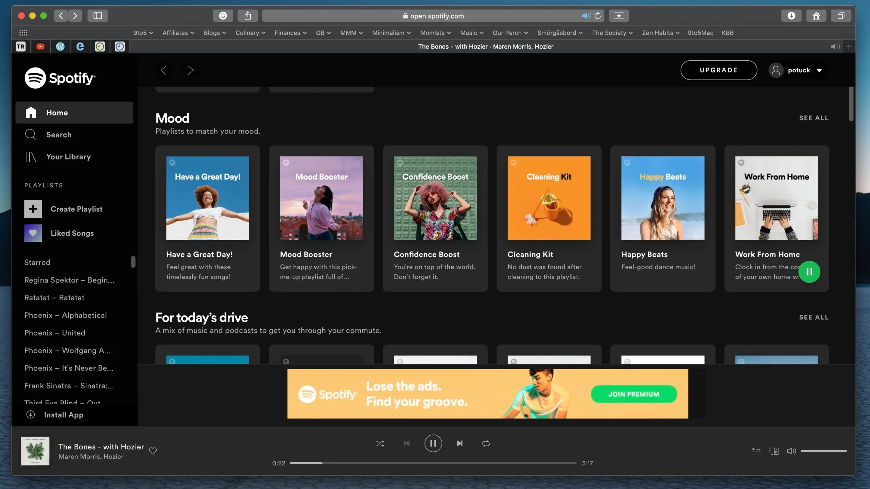The height and width of the screenshot is (489, 870).
Task: Toggle repeat mode
Action: pyautogui.click(x=486, y=443)
